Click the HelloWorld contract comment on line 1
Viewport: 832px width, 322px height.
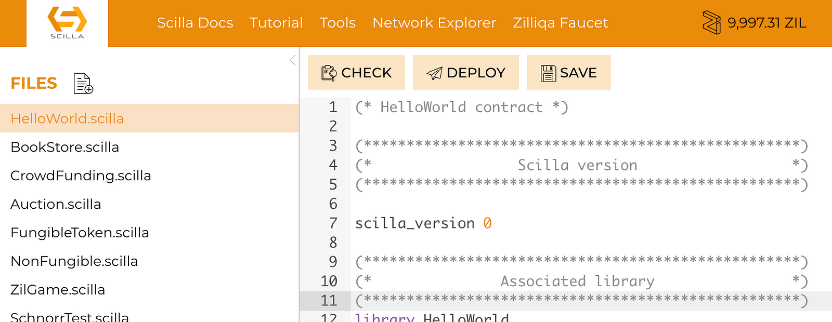tap(462, 108)
